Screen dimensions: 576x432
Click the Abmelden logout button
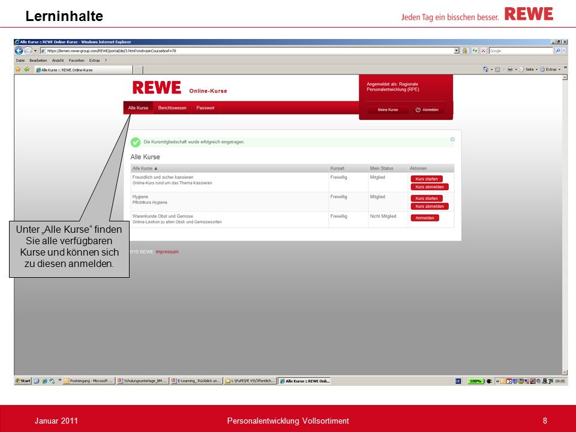pos(427,110)
